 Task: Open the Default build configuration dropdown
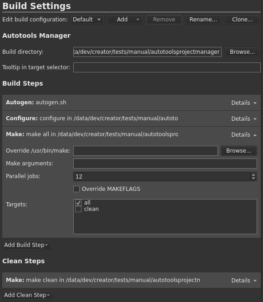click(87, 20)
